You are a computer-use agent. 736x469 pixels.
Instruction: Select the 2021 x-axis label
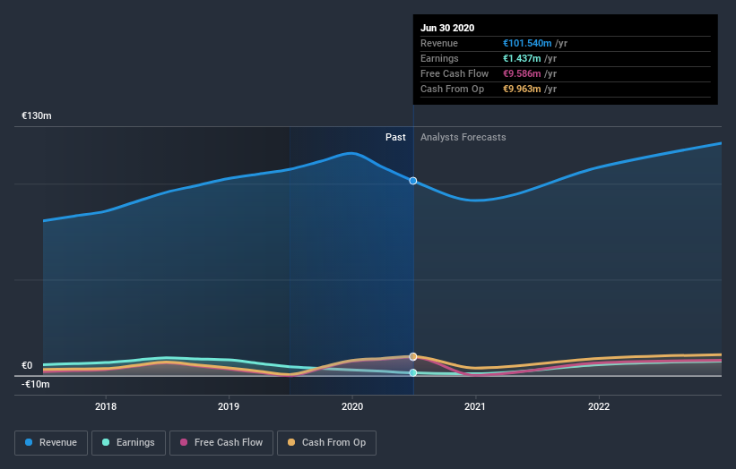pyautogui.click(x=475, y=406)
